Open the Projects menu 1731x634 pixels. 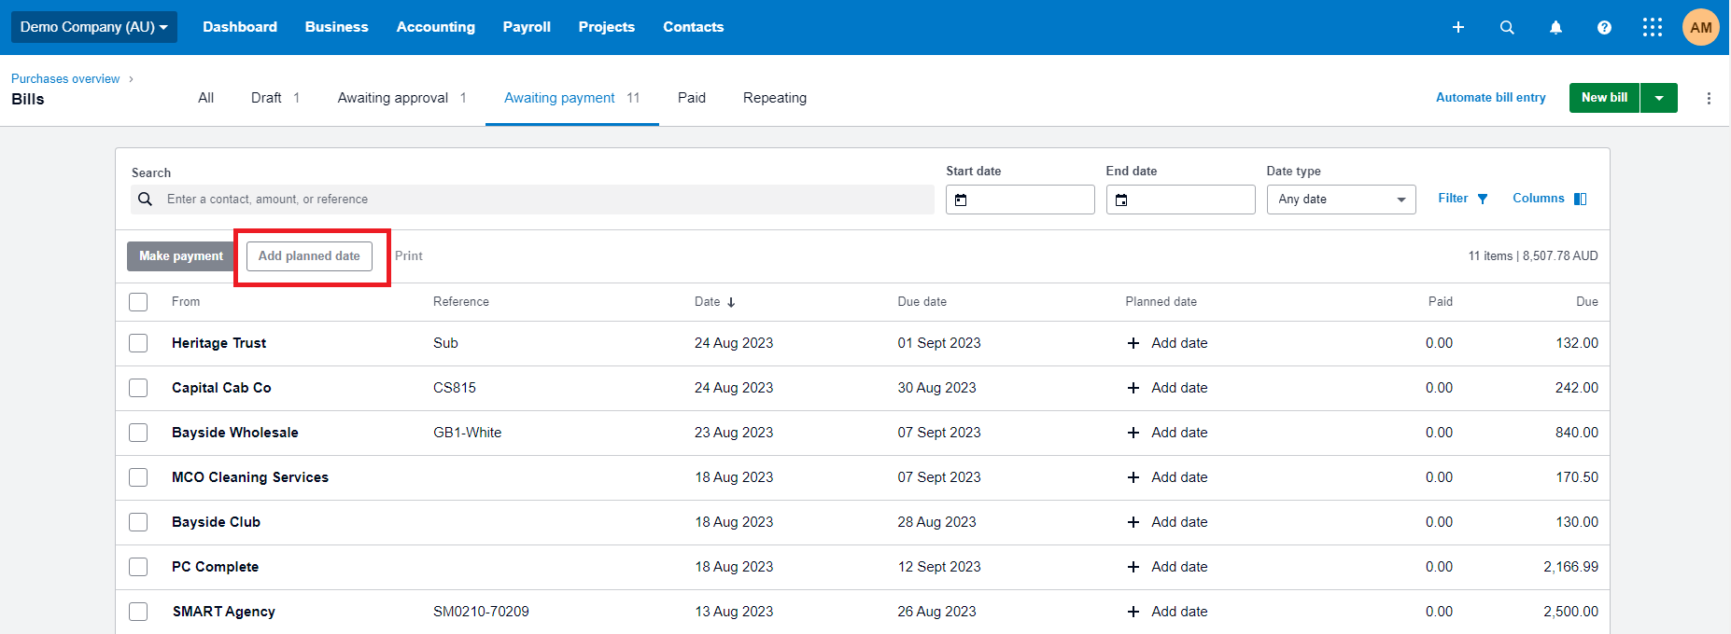coord(607,27)
